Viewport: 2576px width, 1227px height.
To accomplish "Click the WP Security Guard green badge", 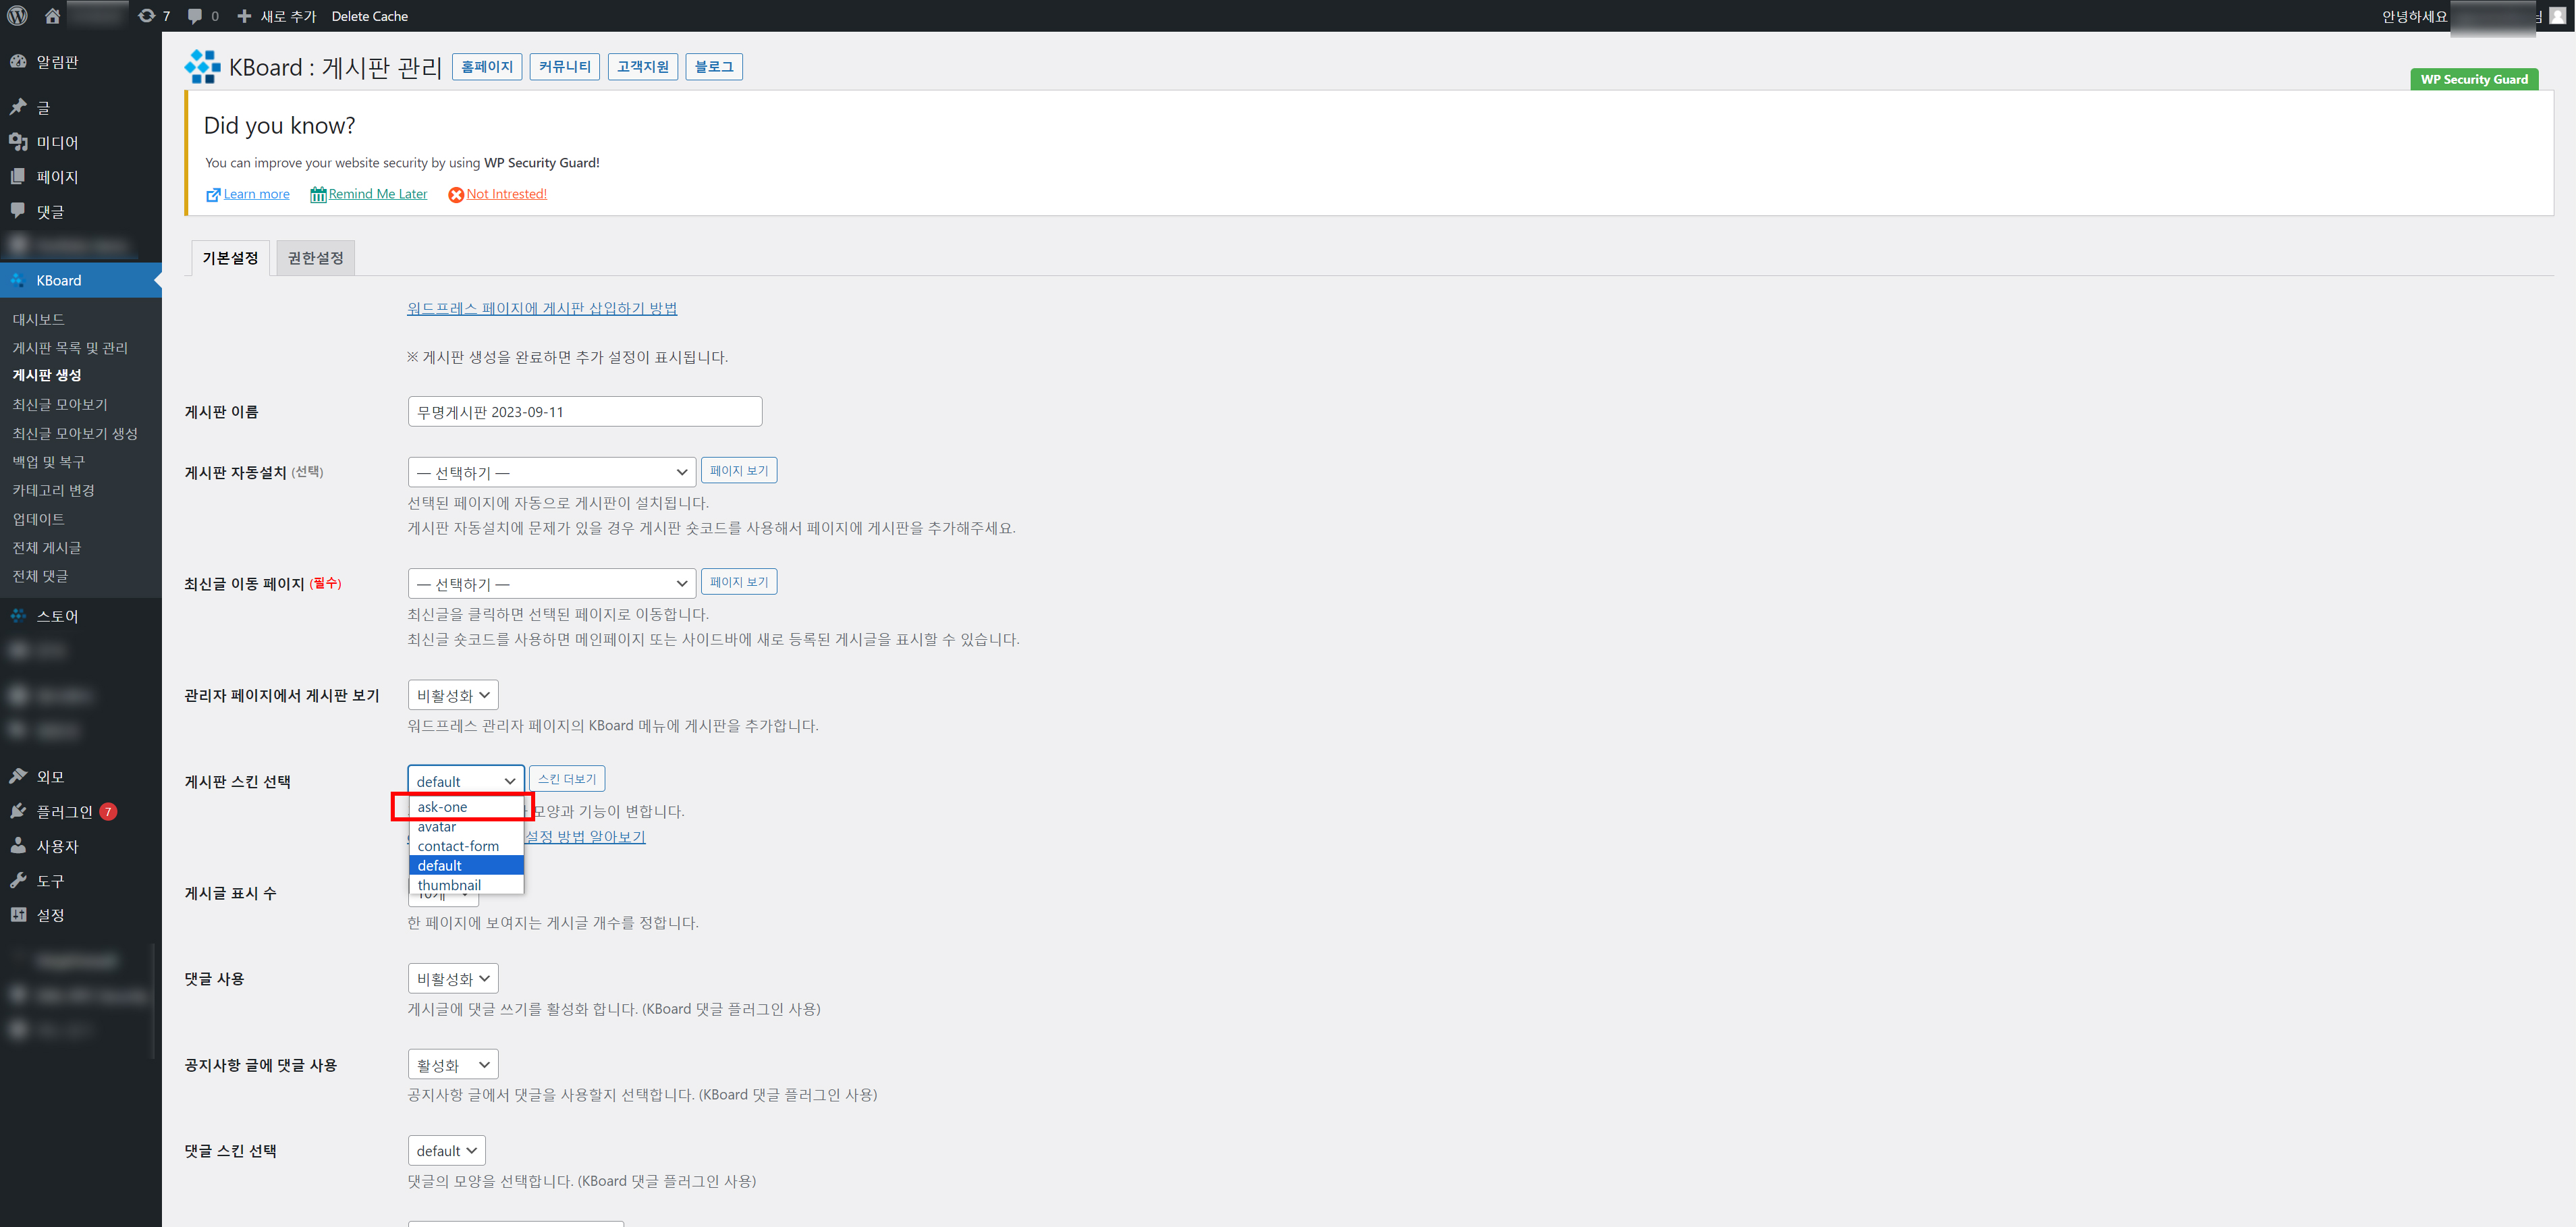I will [x=2474, y=80].
